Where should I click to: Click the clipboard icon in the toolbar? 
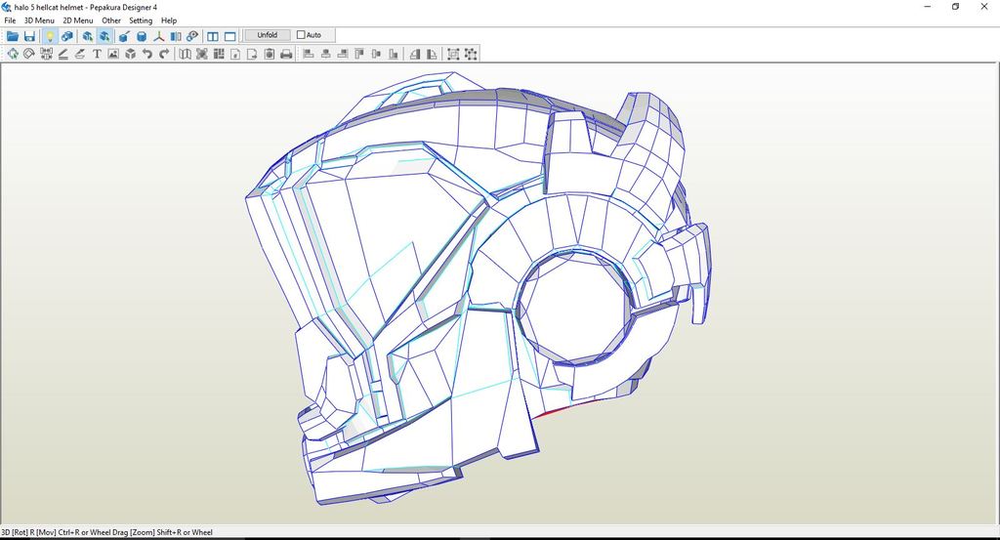pos(270,54)
